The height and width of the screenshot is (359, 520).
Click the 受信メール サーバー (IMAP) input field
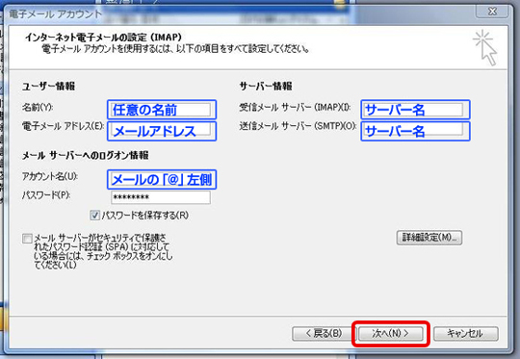(x=415, y=110)
